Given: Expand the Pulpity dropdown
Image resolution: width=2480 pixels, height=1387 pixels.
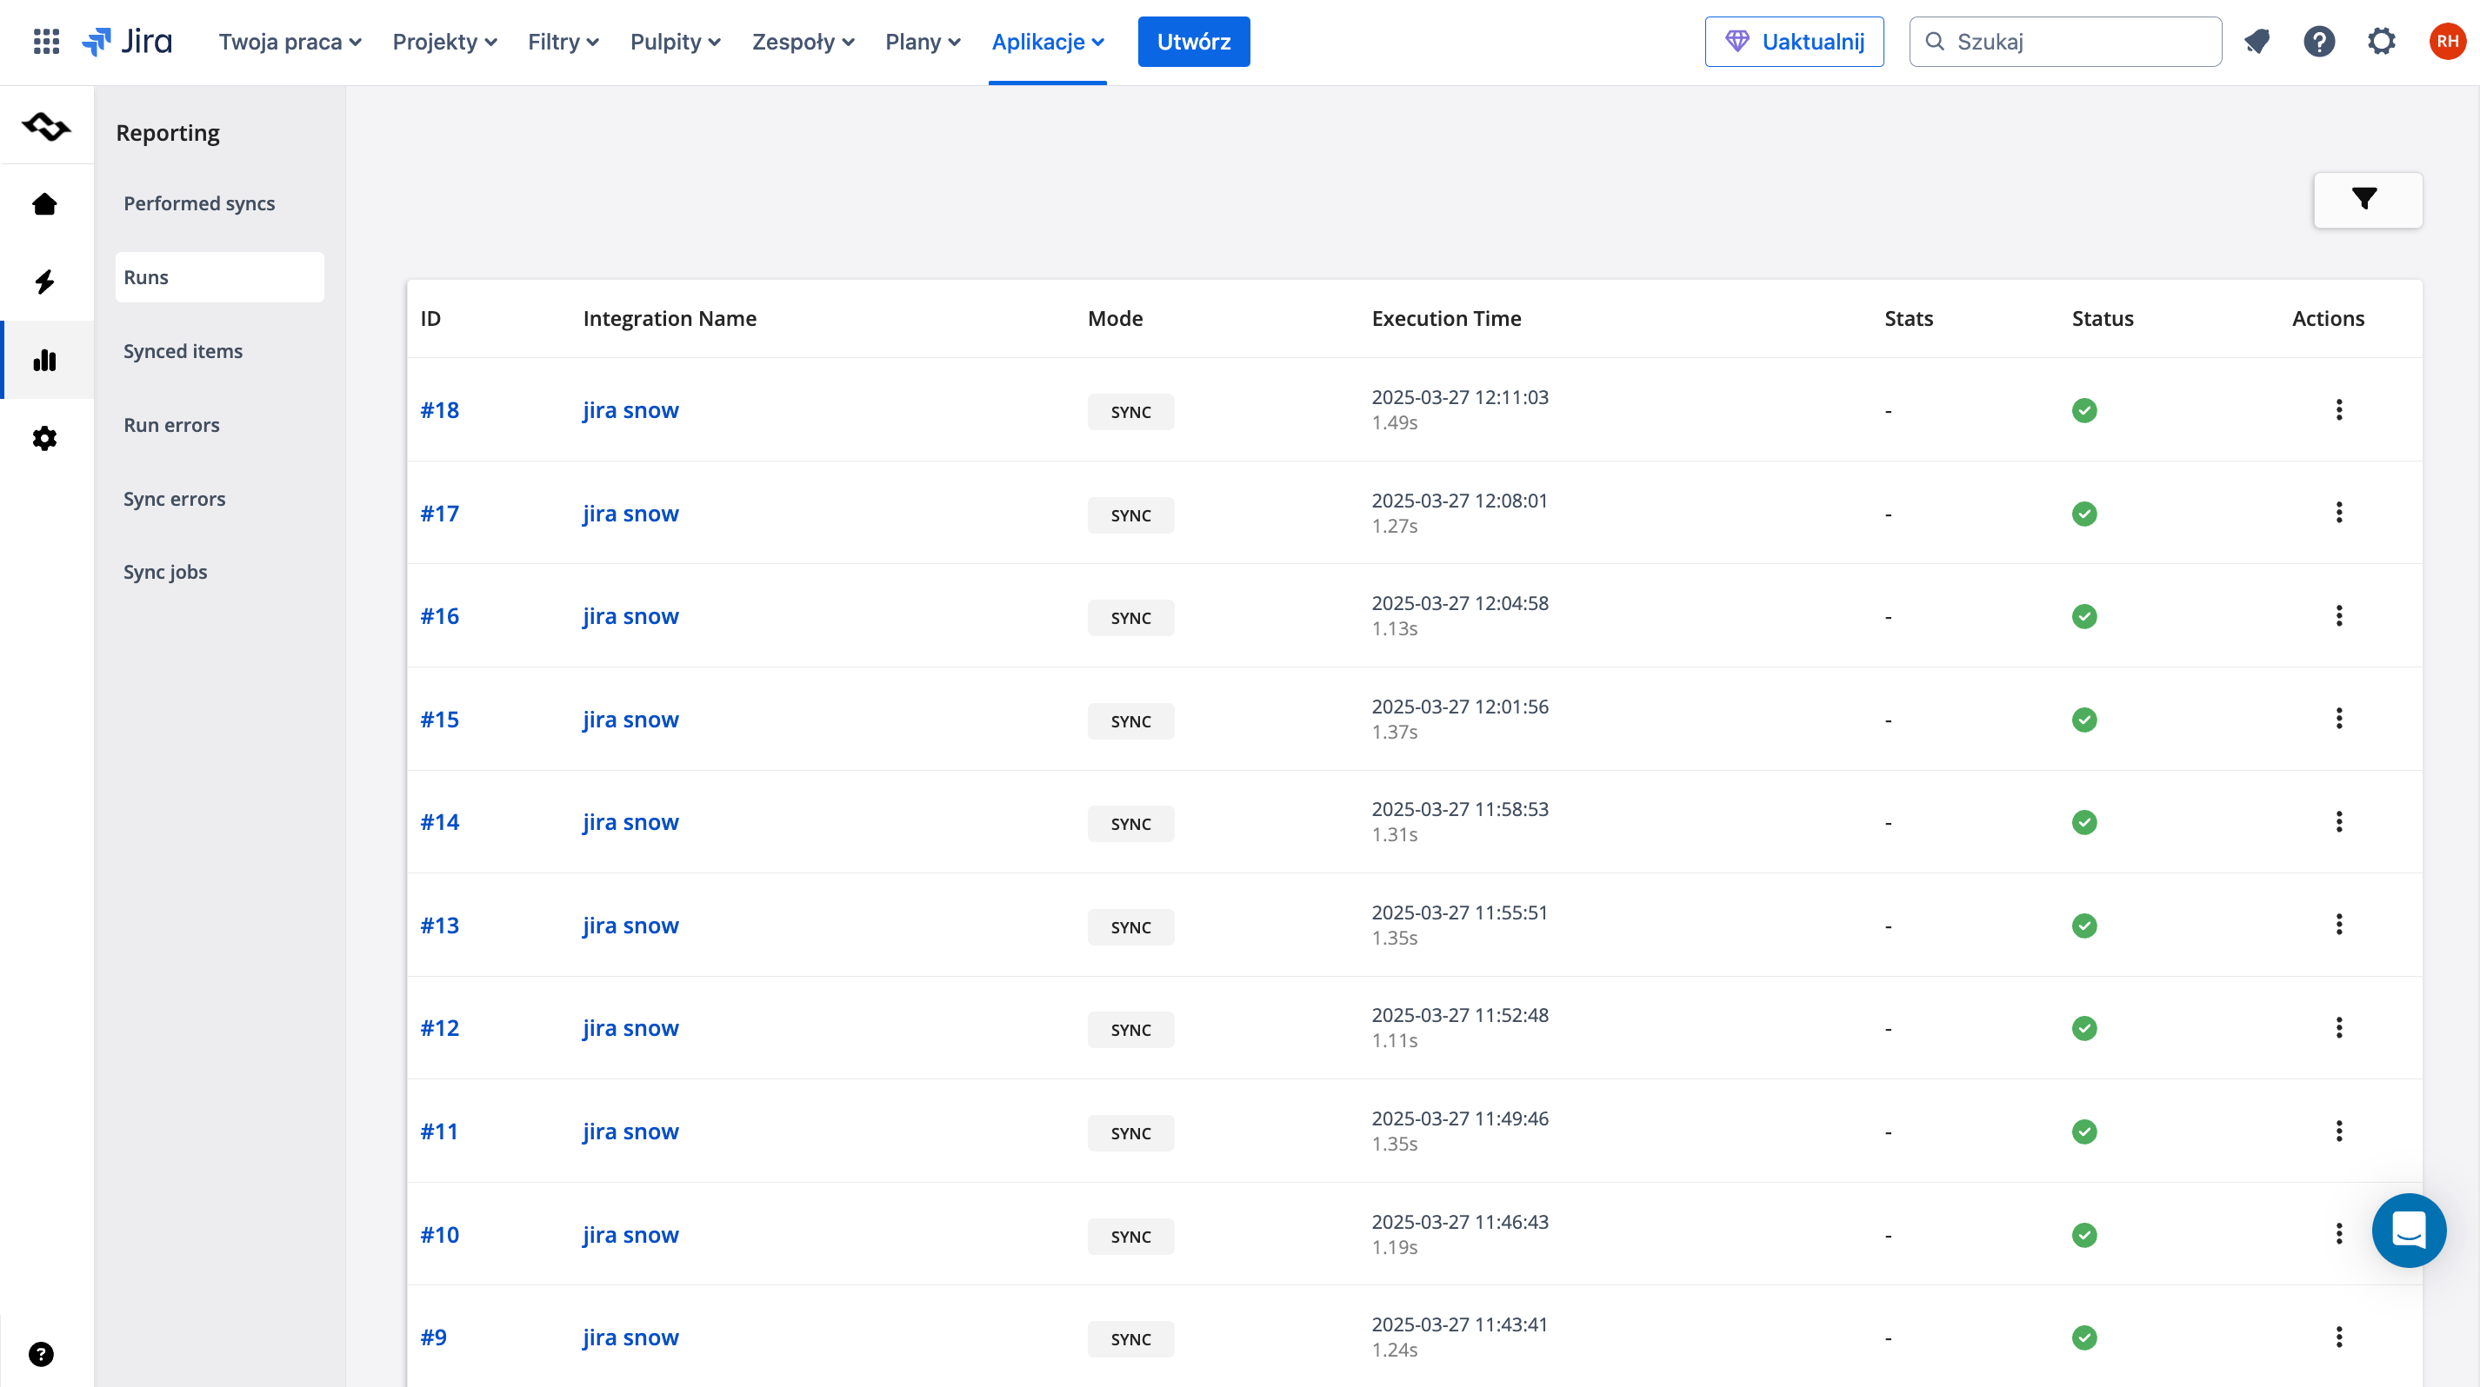Looking at the screenshot, I should [x=675, y=42].
